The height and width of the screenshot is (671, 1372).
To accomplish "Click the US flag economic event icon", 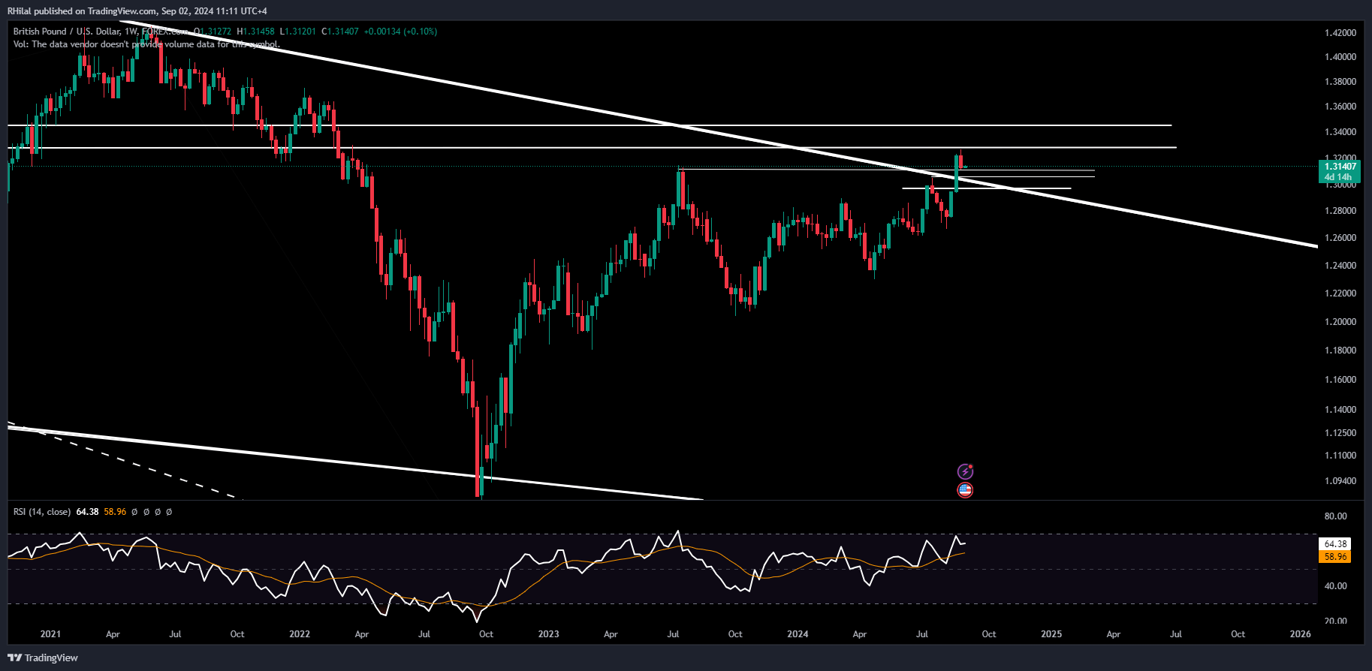I will click(965, 490).
